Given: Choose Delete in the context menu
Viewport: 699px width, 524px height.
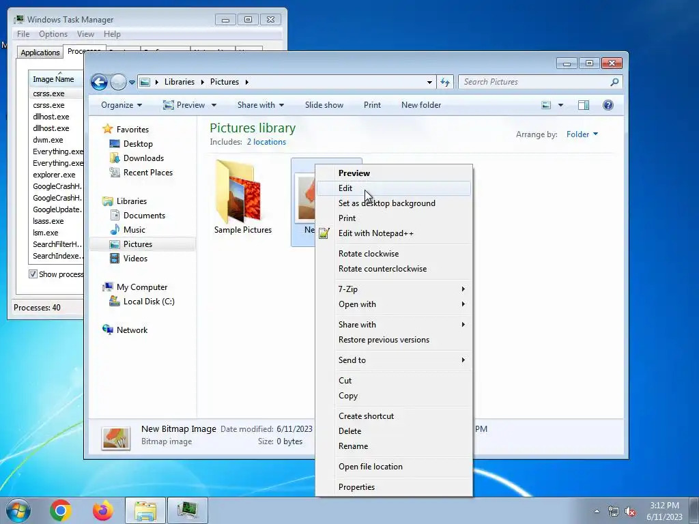Looking at the screenshot, I should coord(394,431).
